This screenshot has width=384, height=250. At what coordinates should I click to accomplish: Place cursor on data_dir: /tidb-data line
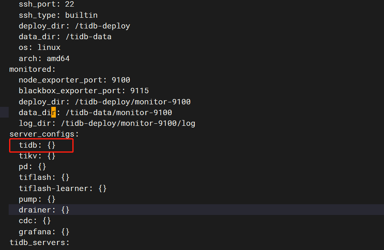tap(65, 37)
